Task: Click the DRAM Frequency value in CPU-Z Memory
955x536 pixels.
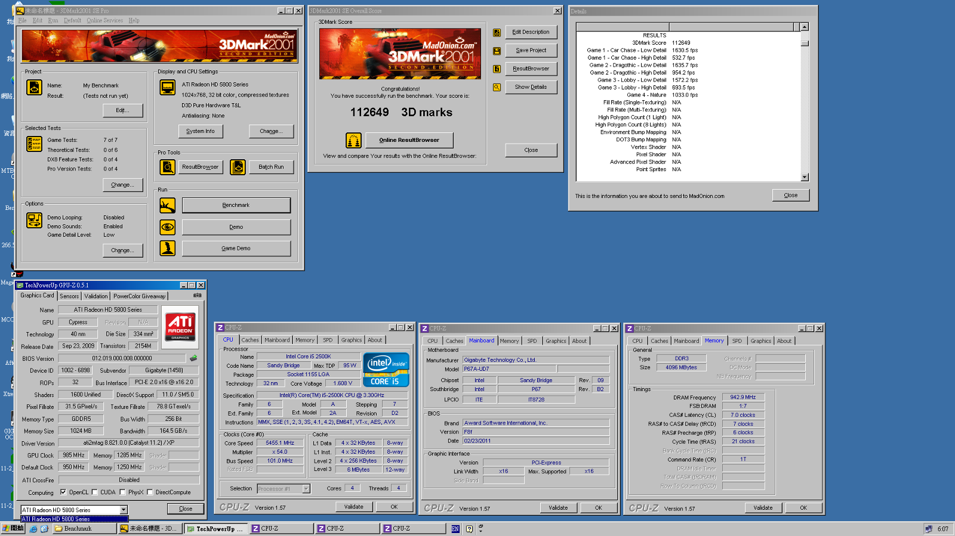Action: (743, 397)
